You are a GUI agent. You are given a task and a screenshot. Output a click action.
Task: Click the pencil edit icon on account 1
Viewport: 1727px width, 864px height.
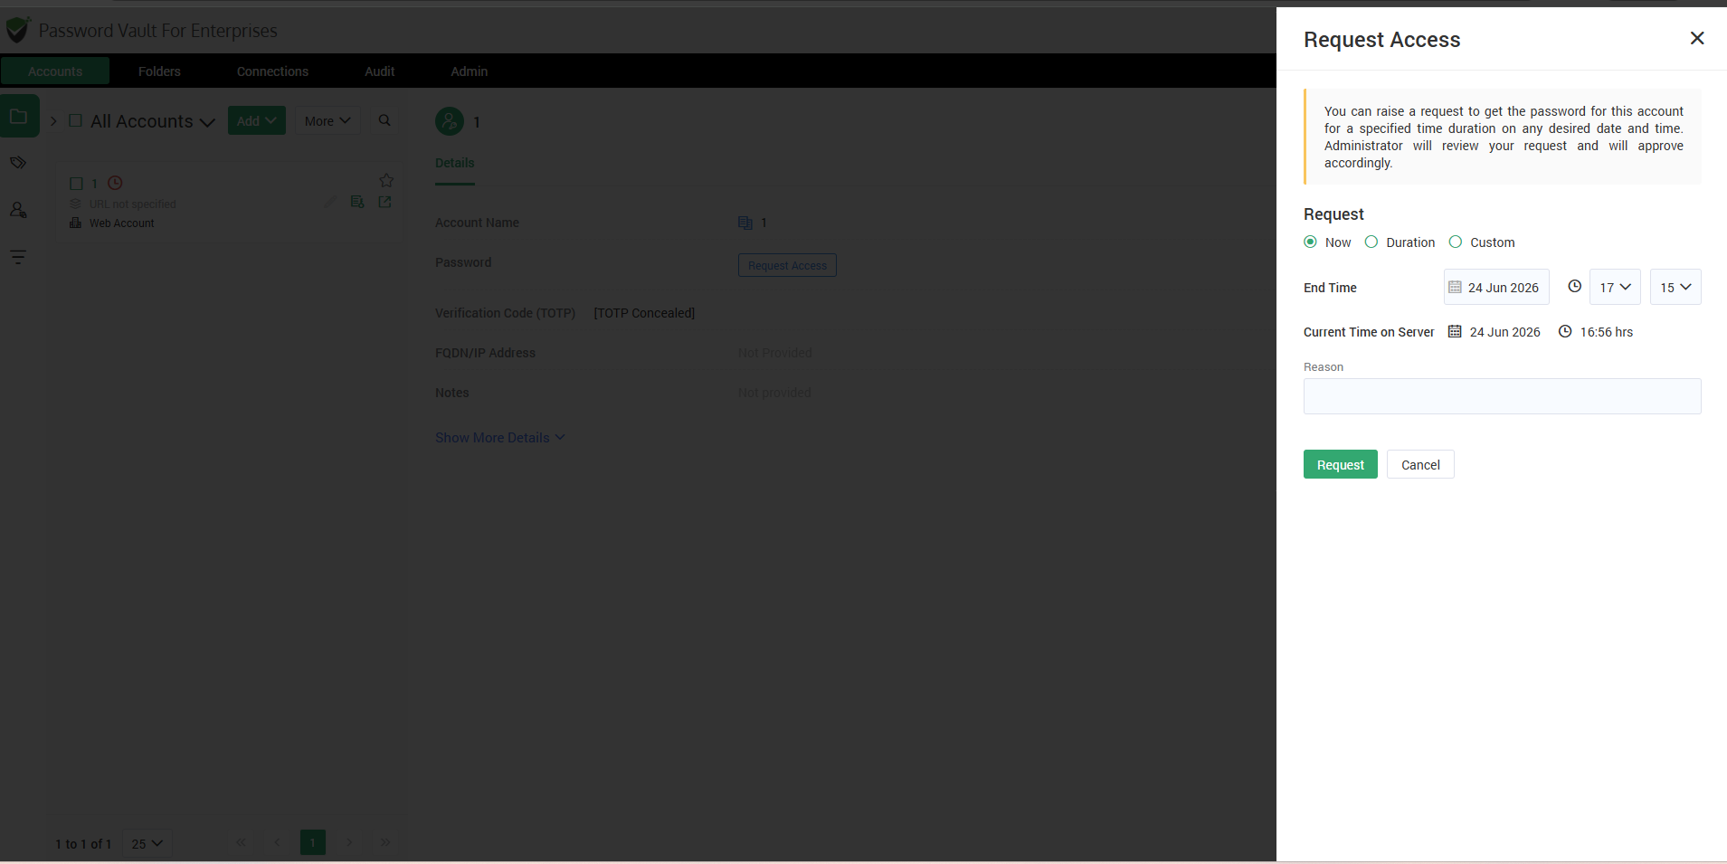(330, 202)
